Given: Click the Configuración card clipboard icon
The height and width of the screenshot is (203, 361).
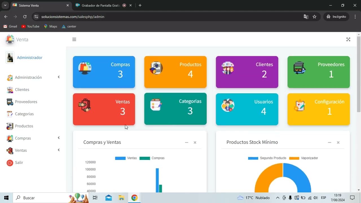Looking at the screenshot, I should 300,105.
